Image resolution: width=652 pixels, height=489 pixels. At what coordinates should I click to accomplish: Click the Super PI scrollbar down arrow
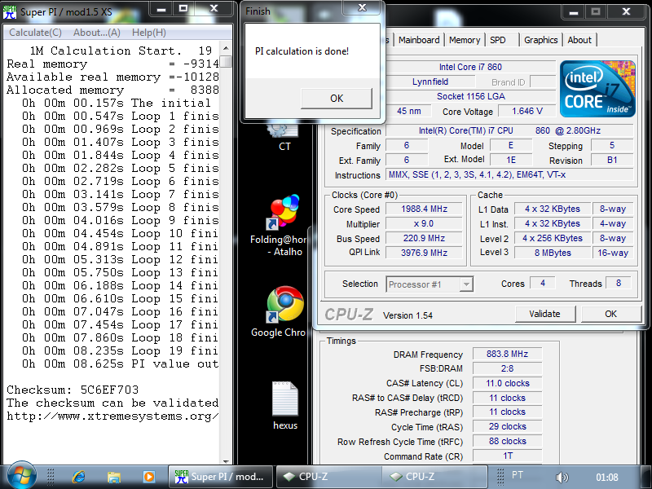(226, 461)
